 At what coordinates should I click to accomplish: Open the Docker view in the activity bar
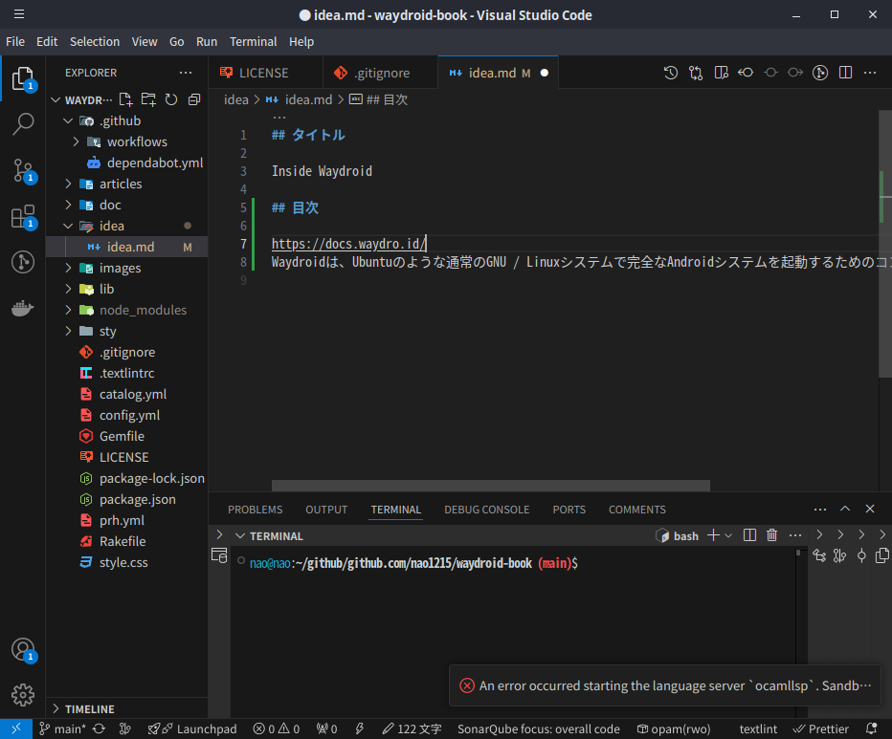click(23, 308)
